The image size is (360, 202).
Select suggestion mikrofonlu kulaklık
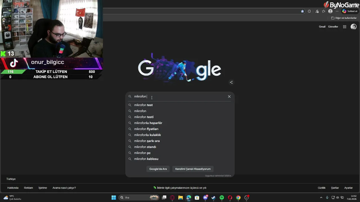coord(180,135)
